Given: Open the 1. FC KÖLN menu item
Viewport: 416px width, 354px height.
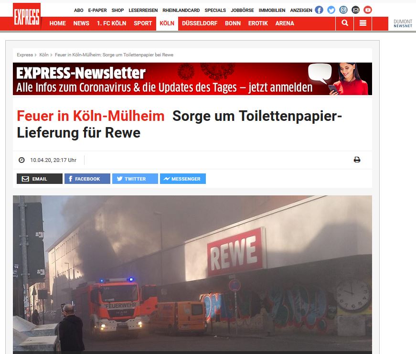Looking at the screenshot, I should click(111, 23).
